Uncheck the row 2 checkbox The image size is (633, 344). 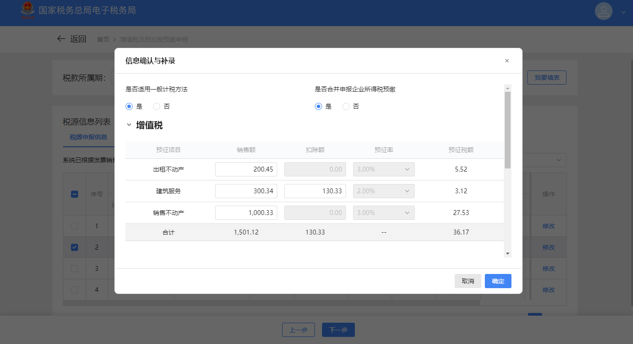pos(75,247)
